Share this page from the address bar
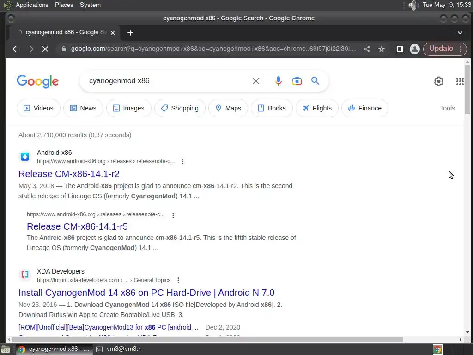Image resolution: width=473 pixels, height=355 pixels. (x=366, y=49)
